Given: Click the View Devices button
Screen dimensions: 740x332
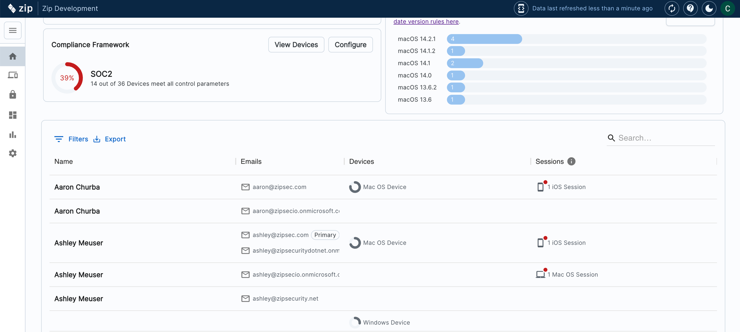Looking at the screenshot, I should (296, 45).
